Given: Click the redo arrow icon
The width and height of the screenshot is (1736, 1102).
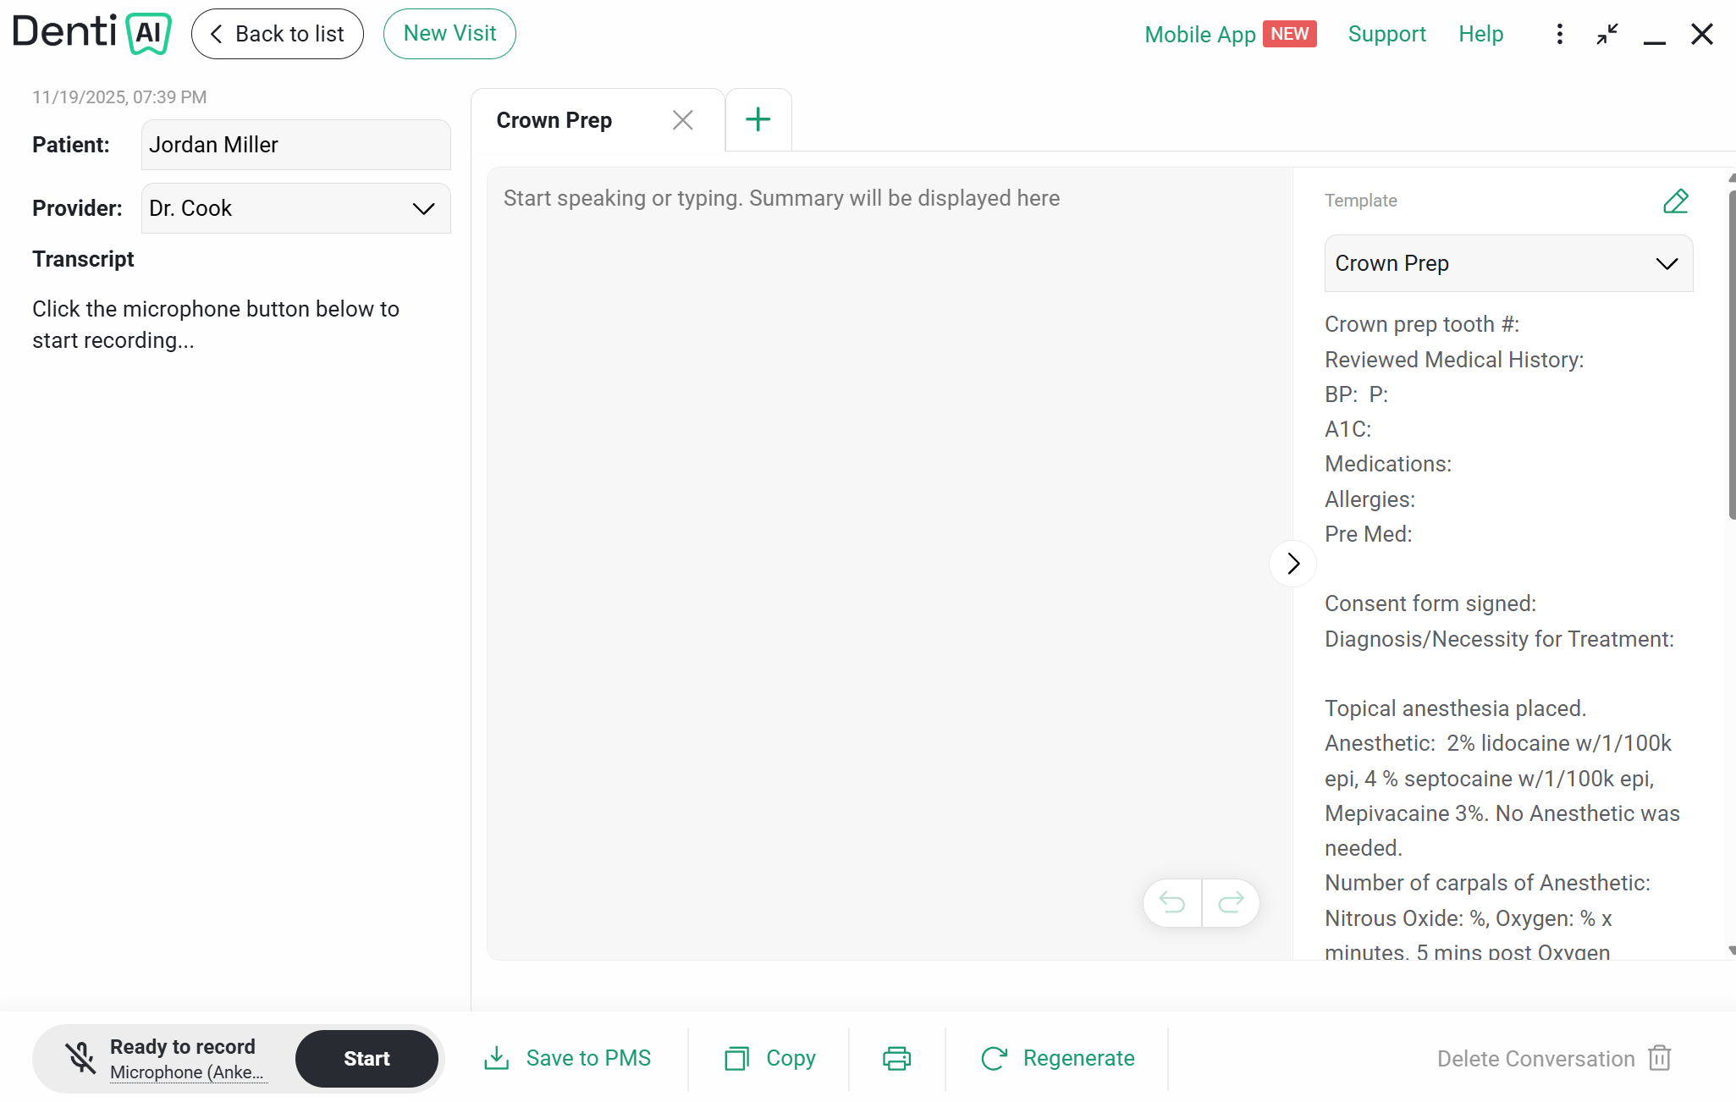Looking at the screenshot, I should point(1231,903).
